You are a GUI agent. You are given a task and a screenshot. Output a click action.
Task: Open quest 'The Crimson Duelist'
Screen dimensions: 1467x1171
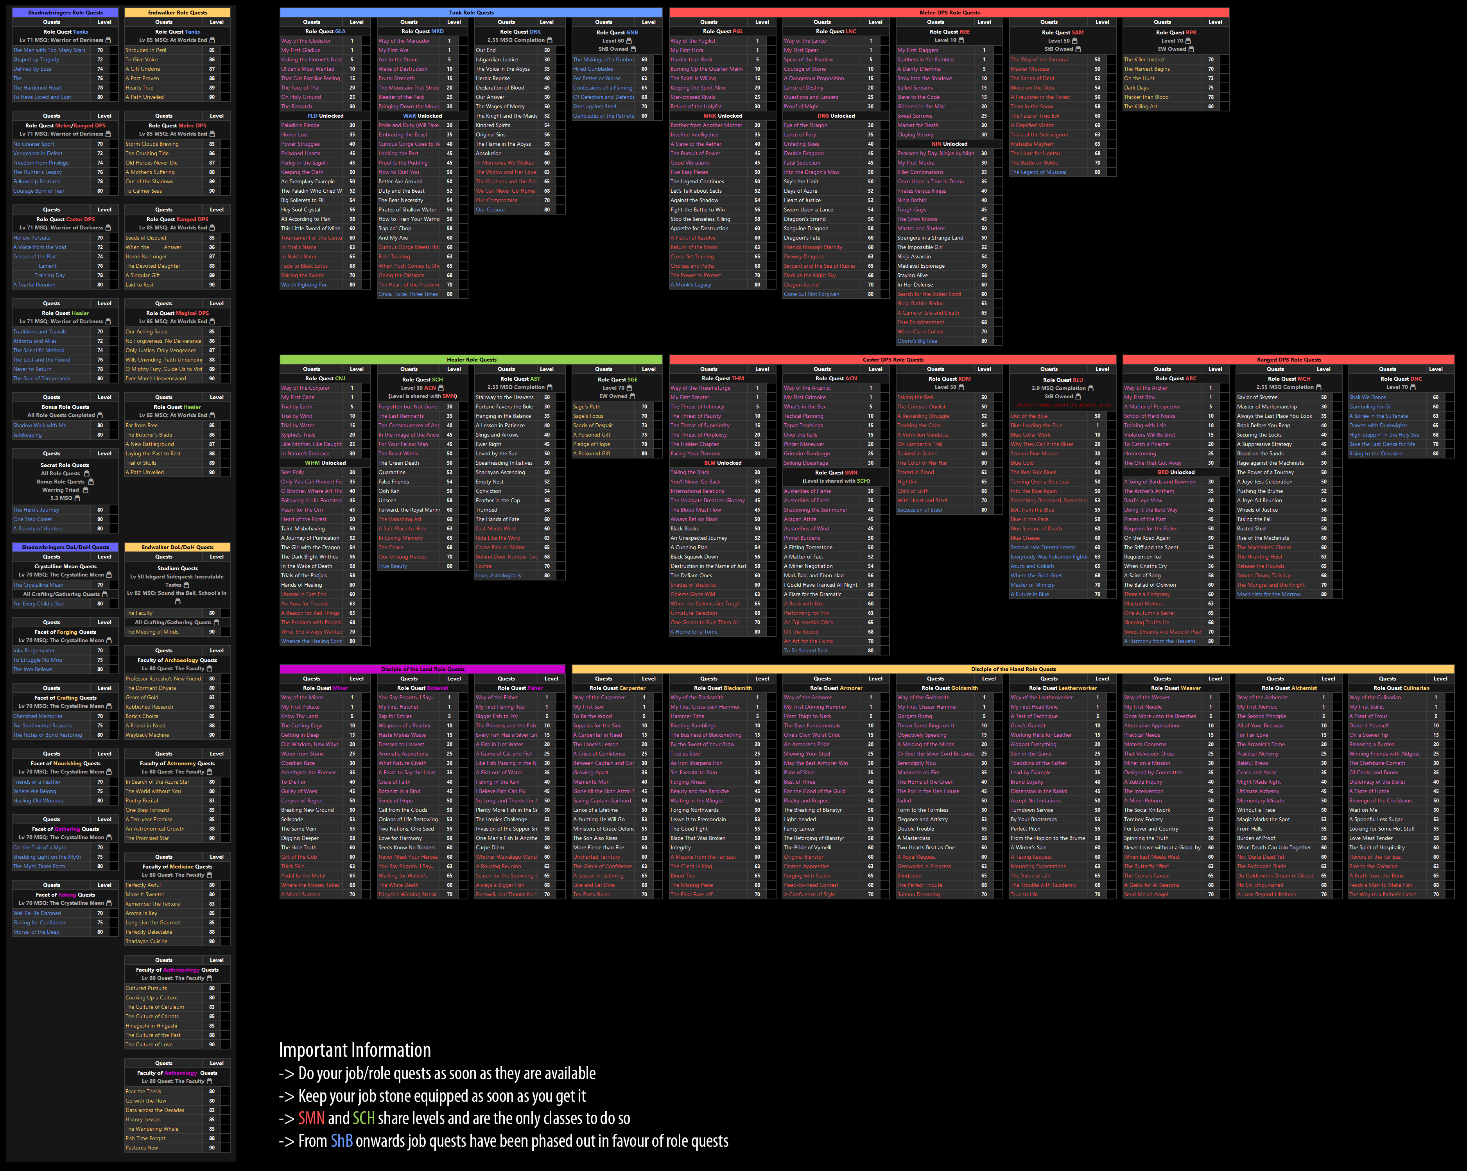click(921, 406)
